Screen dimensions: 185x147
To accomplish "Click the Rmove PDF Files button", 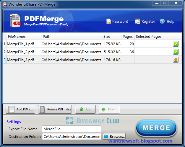I will (x=55, y=109).
